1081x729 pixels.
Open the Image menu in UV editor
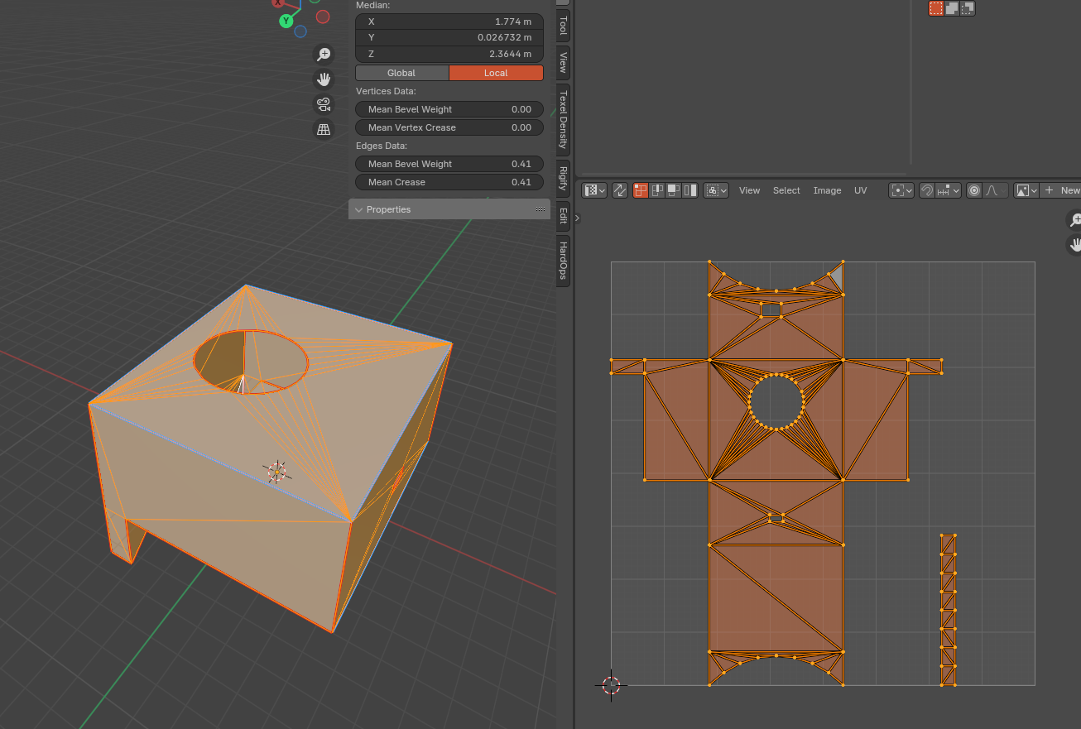(x=827, y=190)
